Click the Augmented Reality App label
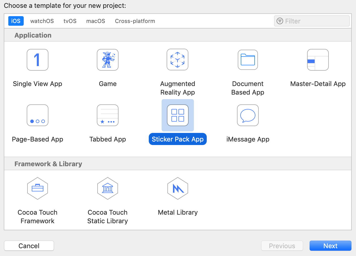The image size is (356, 256). [178, 88]
